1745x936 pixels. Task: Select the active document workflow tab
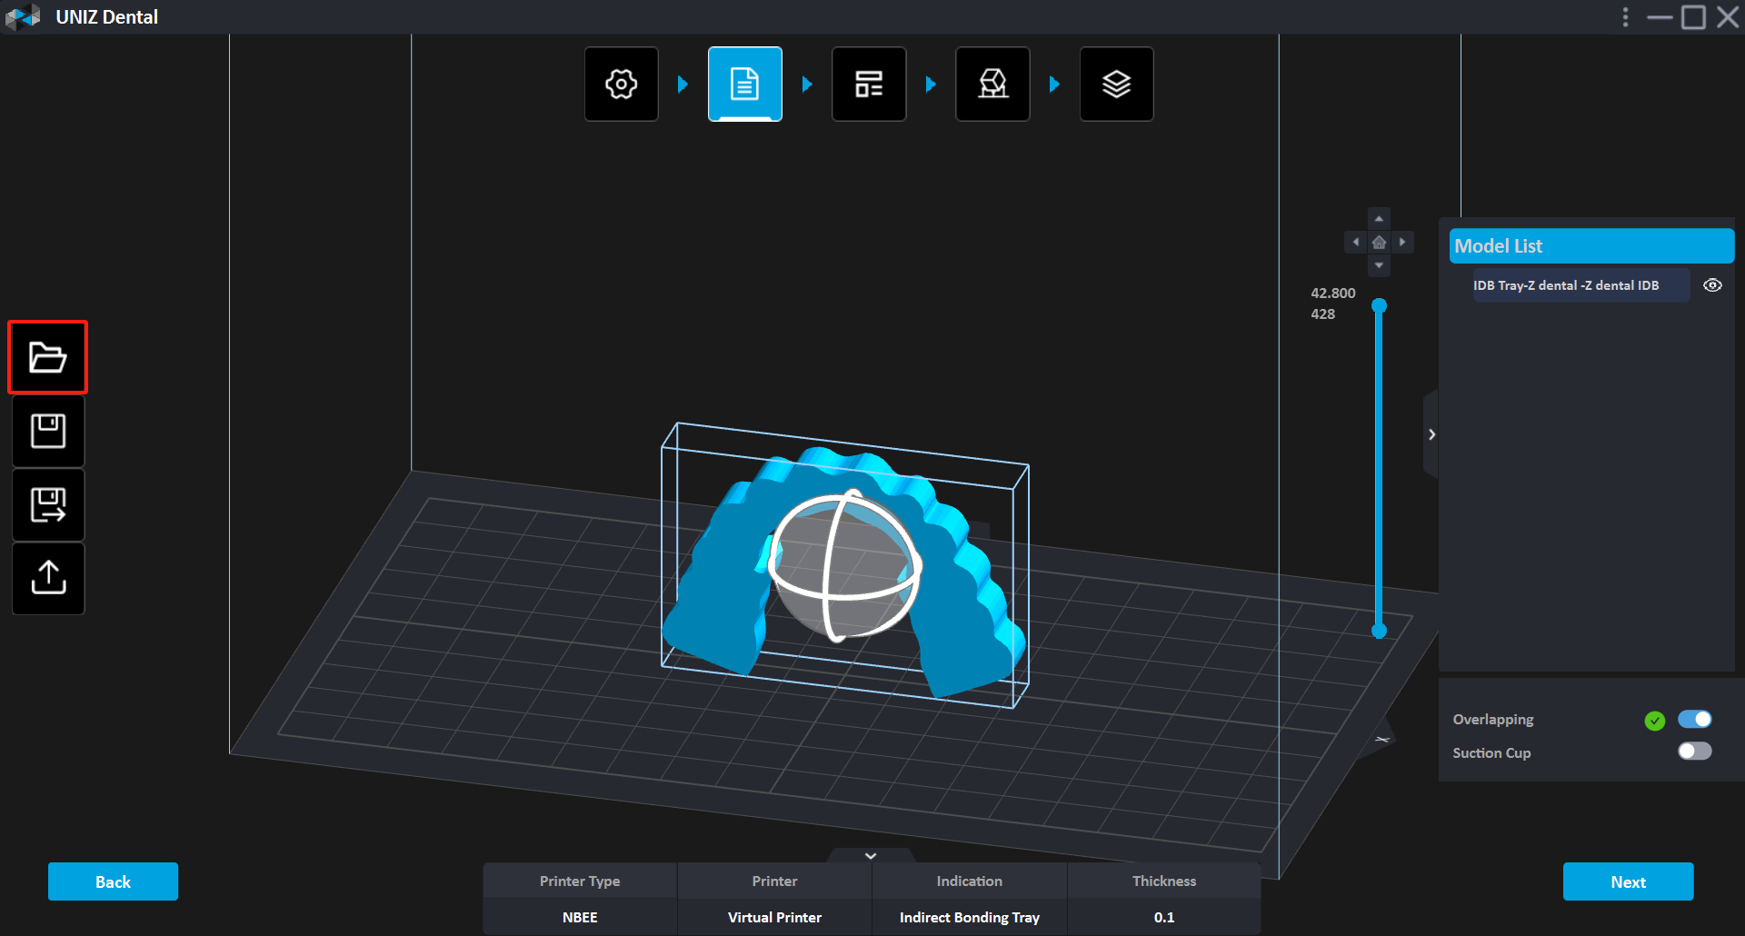click(x=745, y=85)
